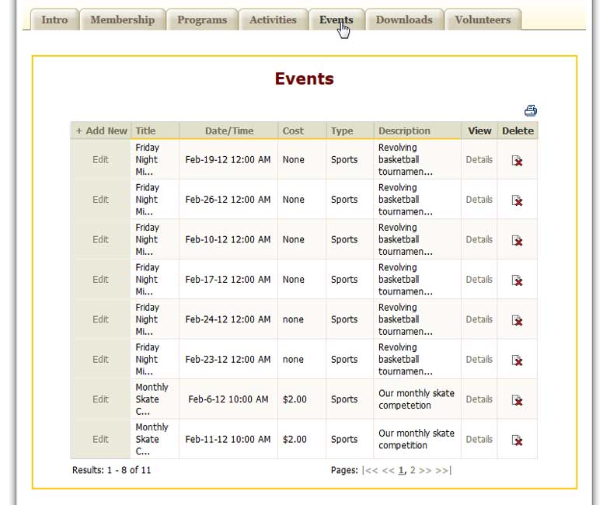The image size is (610, 505).
Task: Switch to the Membership tab
Action: point(122,20)
